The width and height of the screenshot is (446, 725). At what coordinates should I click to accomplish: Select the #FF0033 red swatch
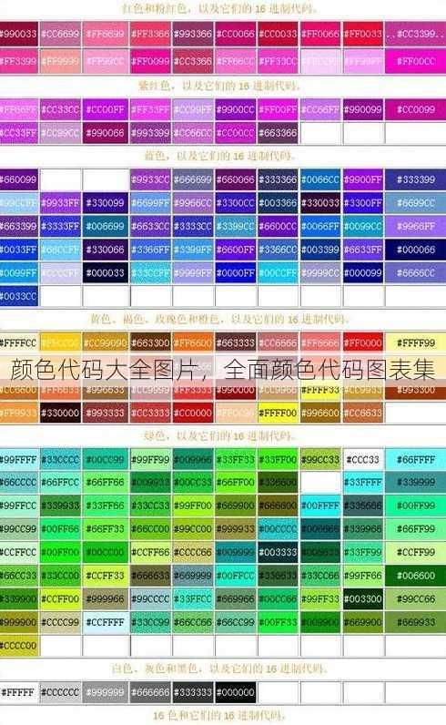[363, 34]
